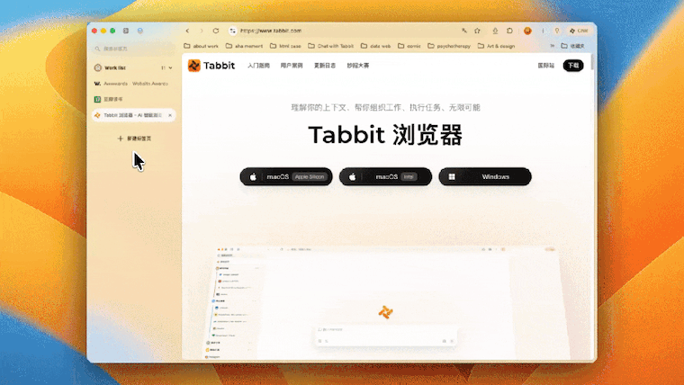This screenshot has width=684, height=385.
Task: Toggle the sidebar panel icon
Action: click(x=126, y=31)
